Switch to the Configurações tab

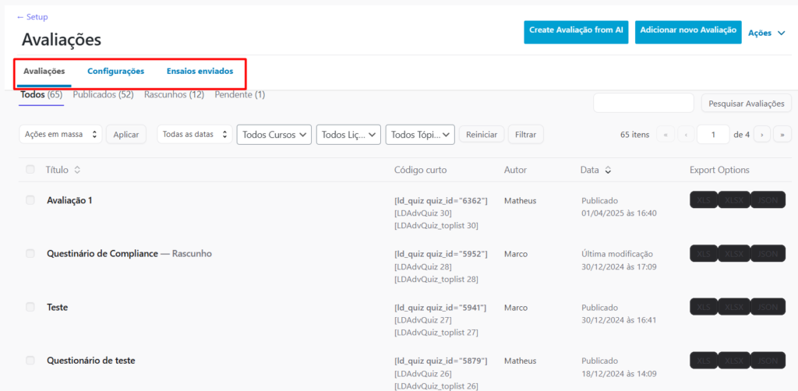click(x=115, y=71)
